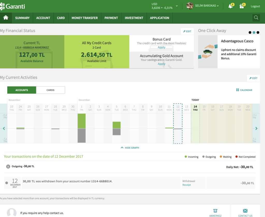
Task: Click the AKMERKEZ branch icon
Action: coord(215,211)
